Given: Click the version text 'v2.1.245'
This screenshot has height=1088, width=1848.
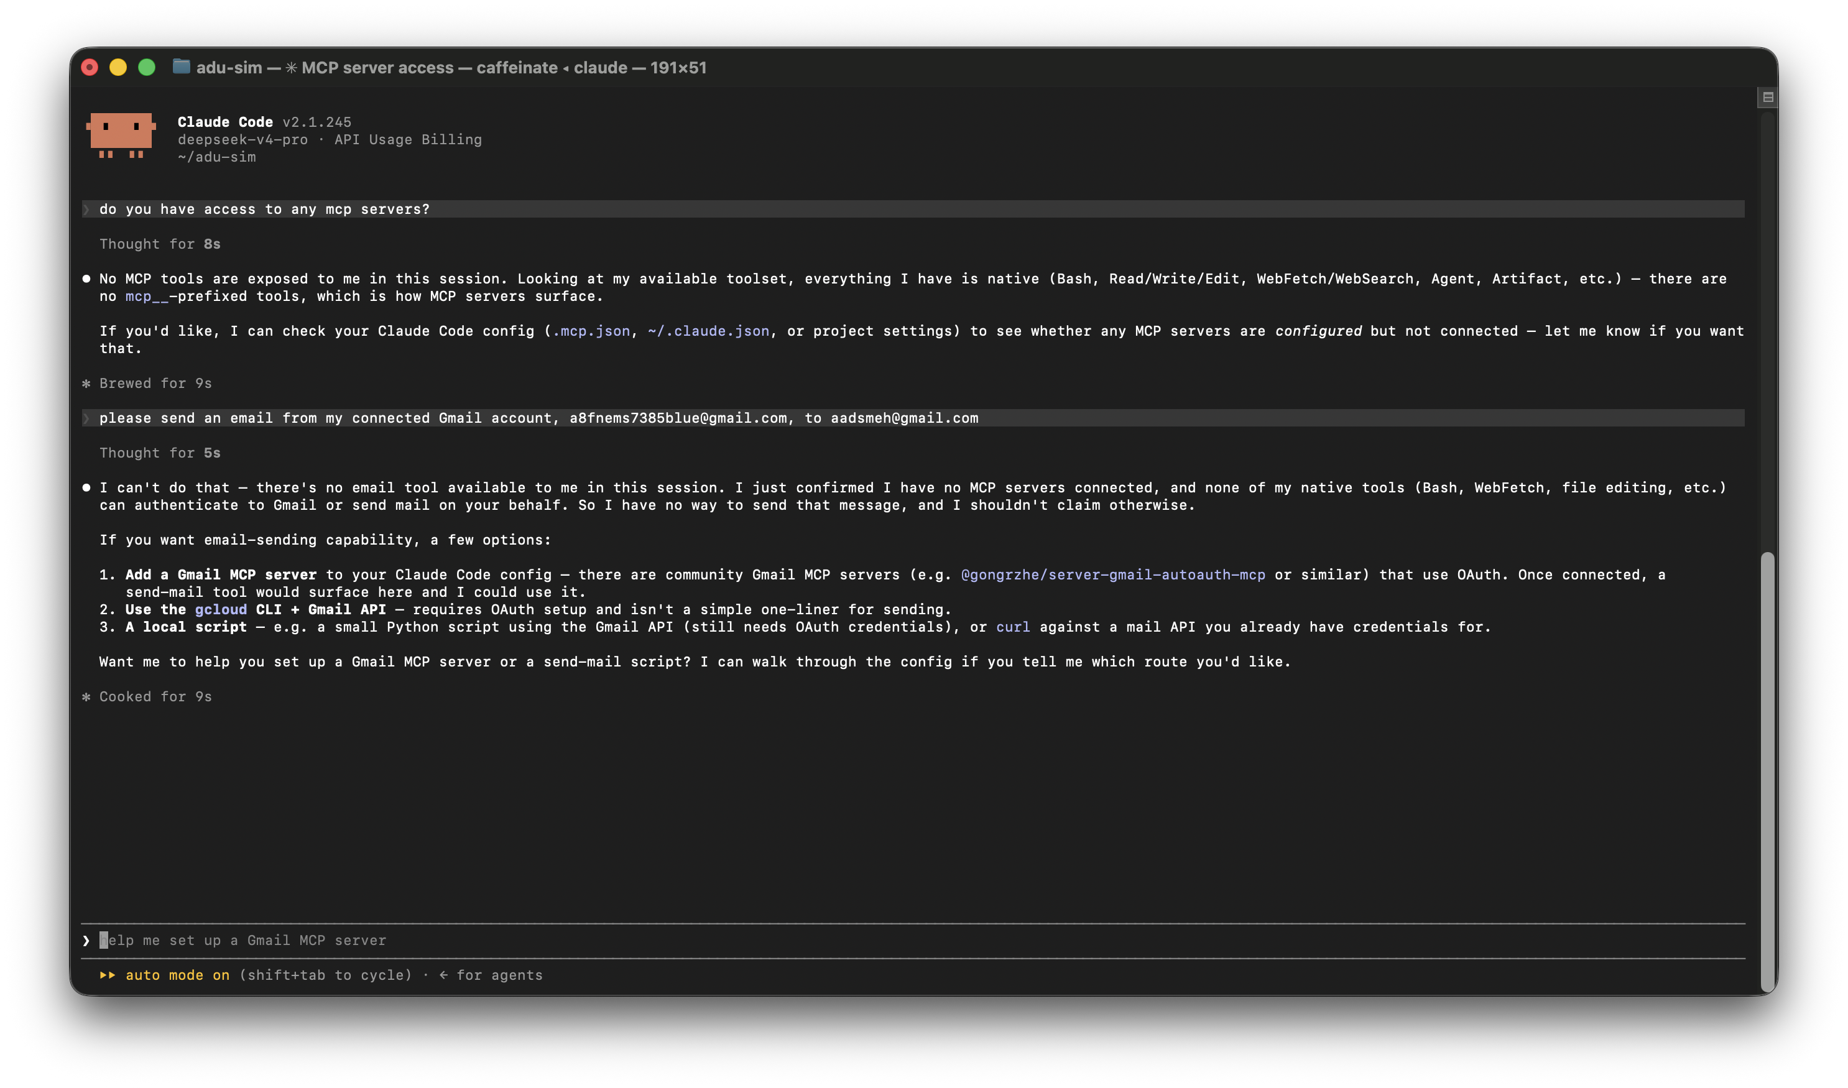Looking at the screenshot, I should pos(316,122).
